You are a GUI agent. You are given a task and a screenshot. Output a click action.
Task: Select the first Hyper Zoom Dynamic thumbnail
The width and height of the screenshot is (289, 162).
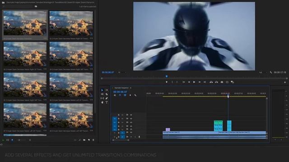click(25, 23)
